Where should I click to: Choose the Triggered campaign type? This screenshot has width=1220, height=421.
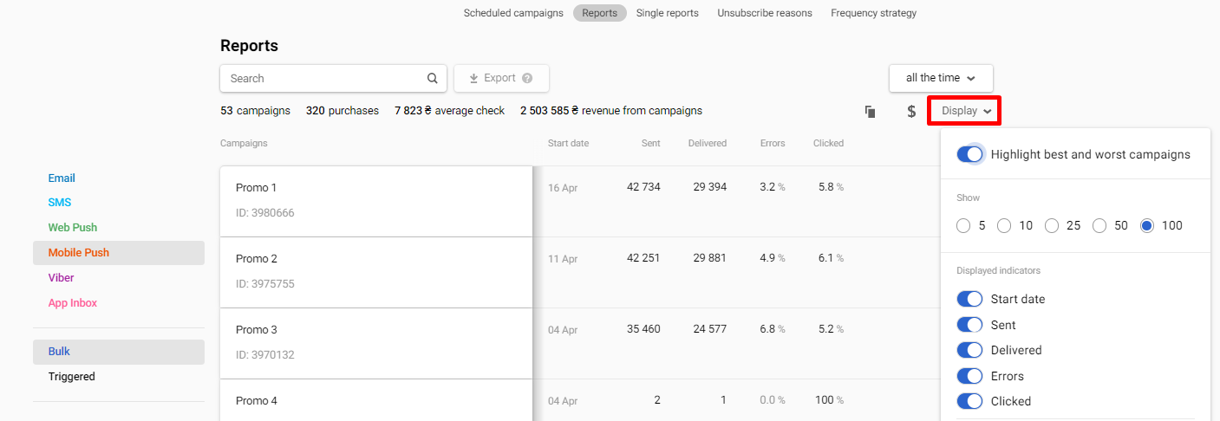tap(72, 377)
